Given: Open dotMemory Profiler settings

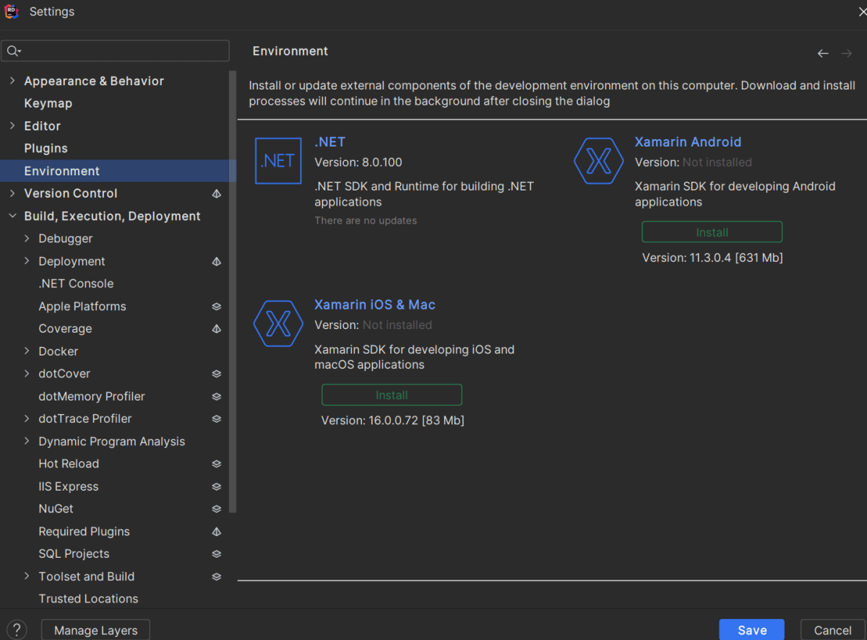Looking at the screenshot, I should pyautogui.click(x=92, y=396).
